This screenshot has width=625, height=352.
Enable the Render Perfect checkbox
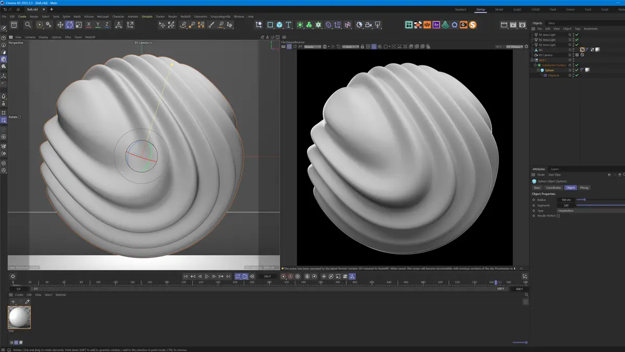(x=558, y=216)
